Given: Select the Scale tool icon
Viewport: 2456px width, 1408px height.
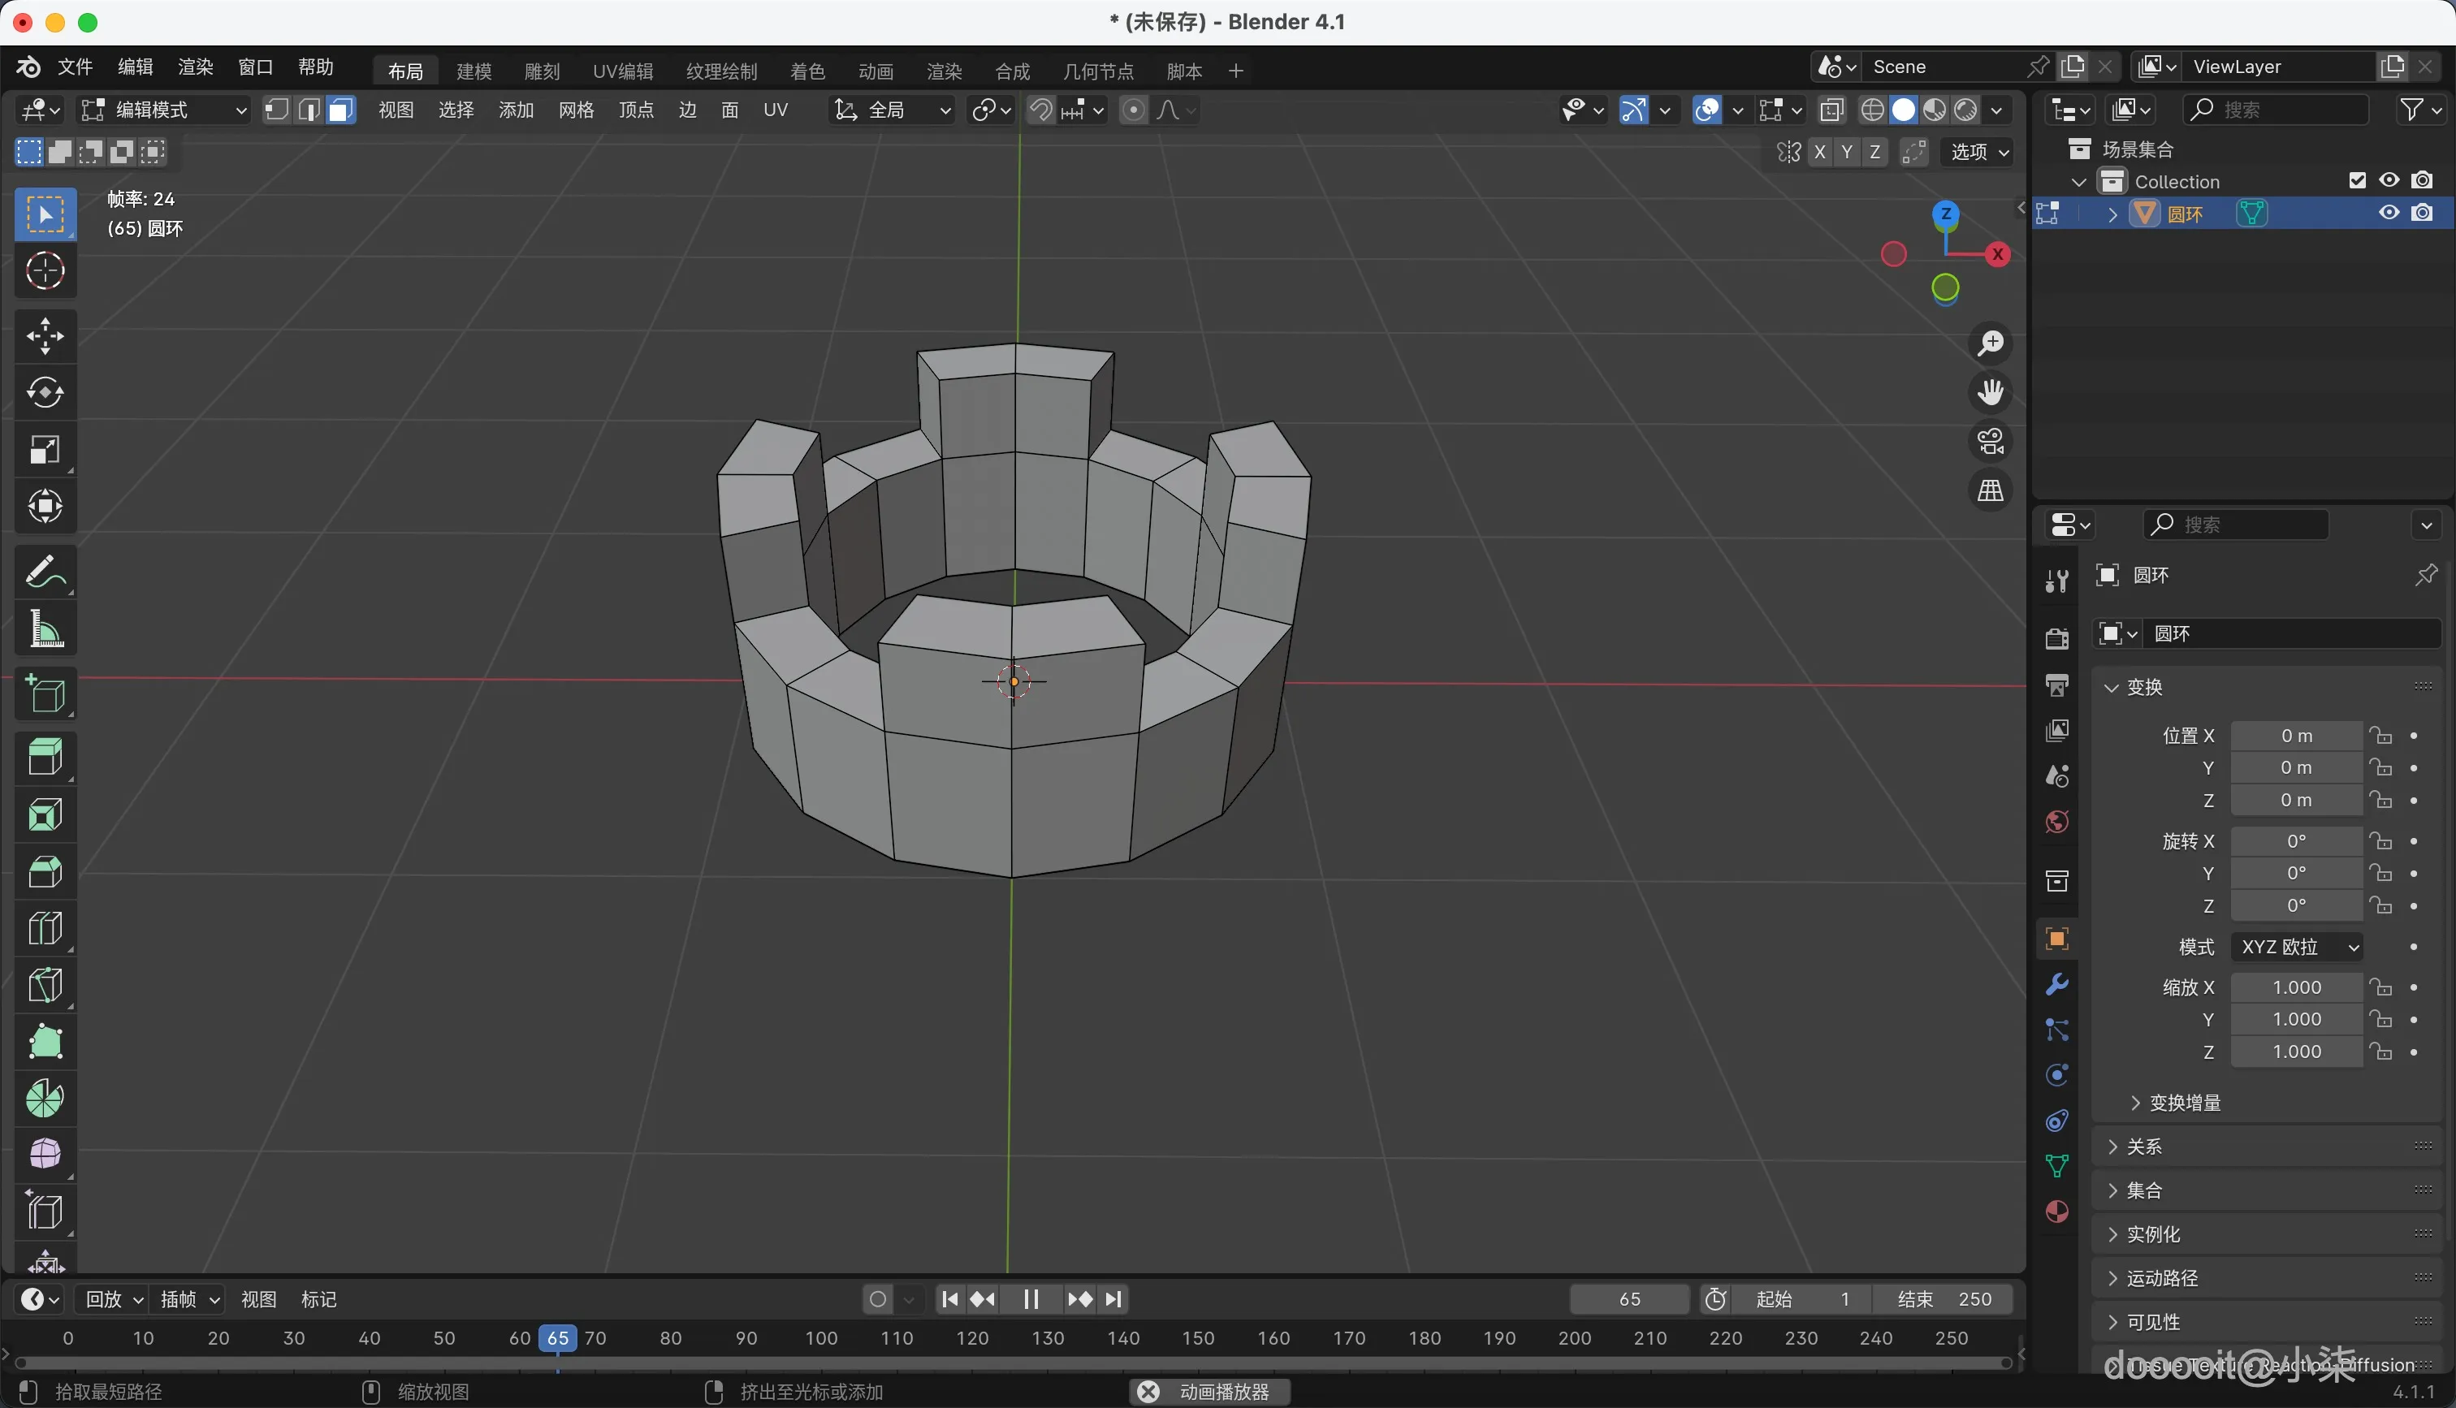Looking at the screenshot, I should [x=45, y=450].
